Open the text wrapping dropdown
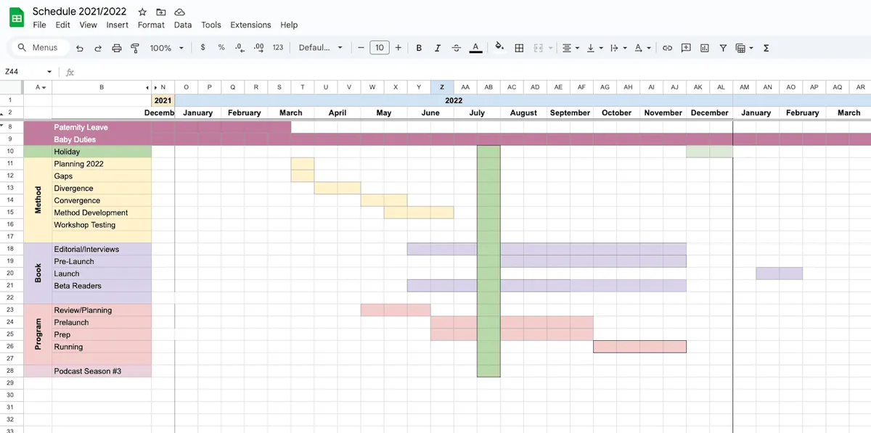The height and width of the screenshot is (433, 871). tap(618, 48)
